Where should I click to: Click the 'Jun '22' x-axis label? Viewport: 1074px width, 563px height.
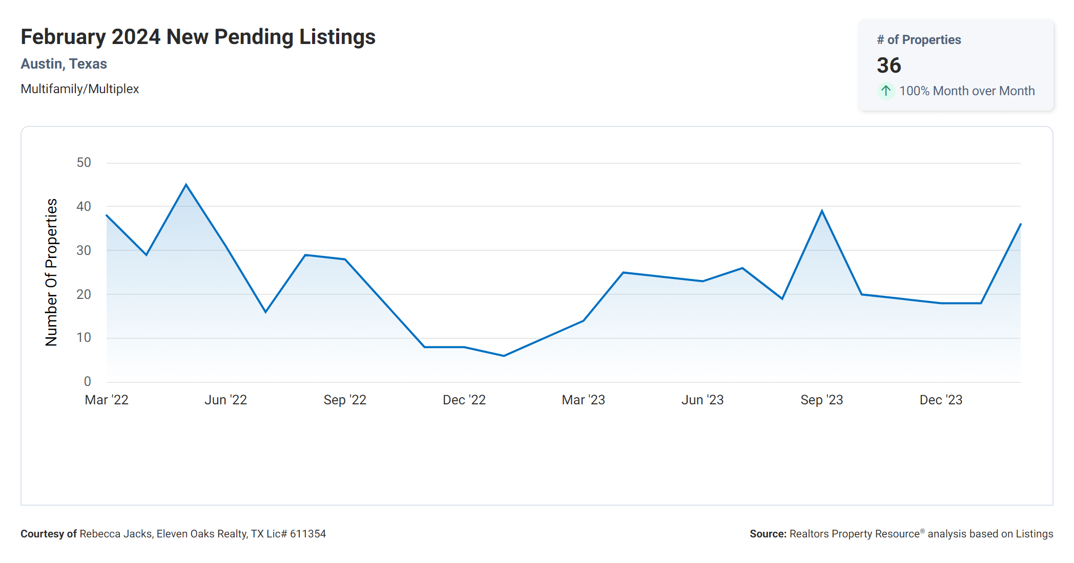225,400
